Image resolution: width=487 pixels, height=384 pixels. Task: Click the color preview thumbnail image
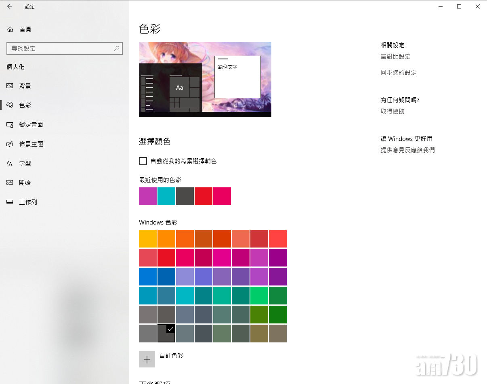click(x=205, y=79)
